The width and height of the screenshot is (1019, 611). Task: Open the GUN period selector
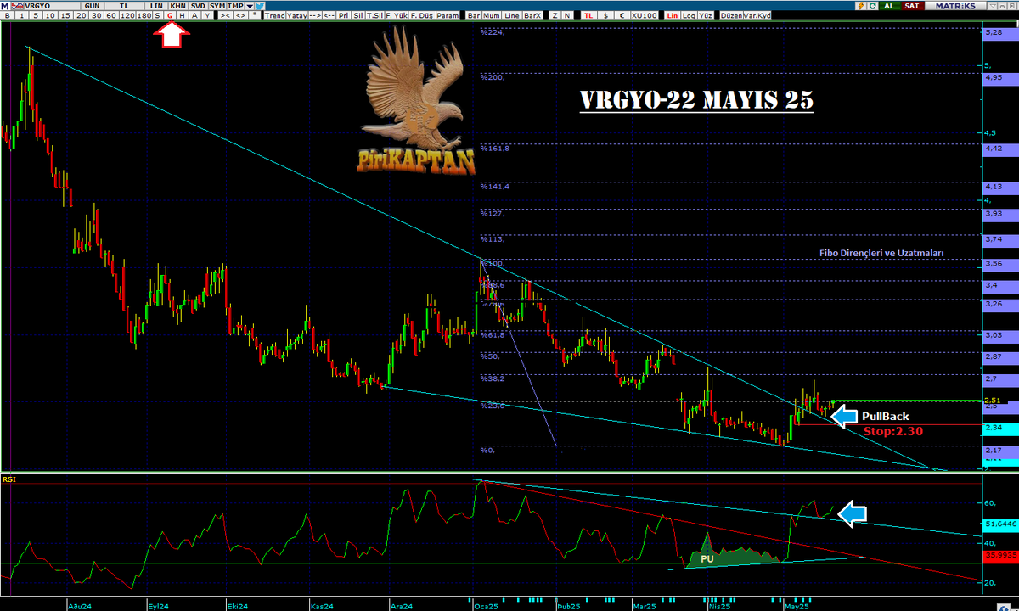92,6
